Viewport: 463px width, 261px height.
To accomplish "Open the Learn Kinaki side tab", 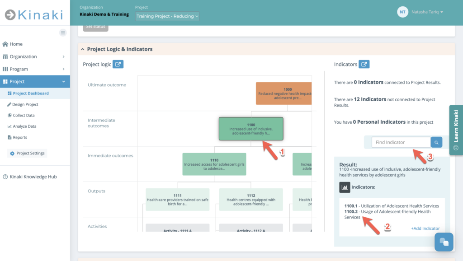I will [x=456, y=130].
